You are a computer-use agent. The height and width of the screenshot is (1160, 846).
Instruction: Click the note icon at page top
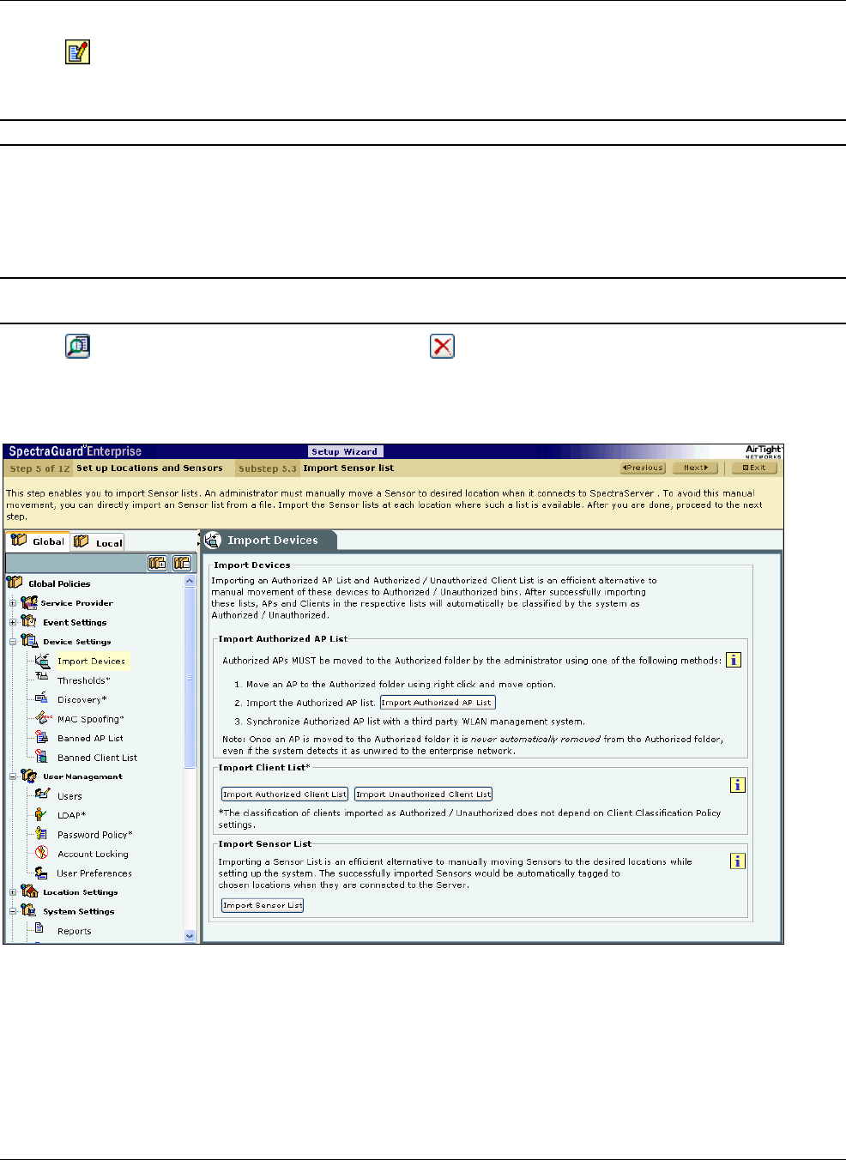click(78, 52)
